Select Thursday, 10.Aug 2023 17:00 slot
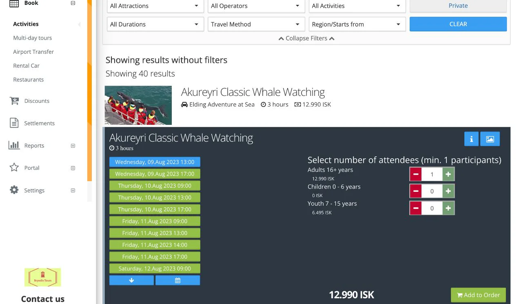Image resolution: width=519 pixels, height=304 pixels. (155, 209)
